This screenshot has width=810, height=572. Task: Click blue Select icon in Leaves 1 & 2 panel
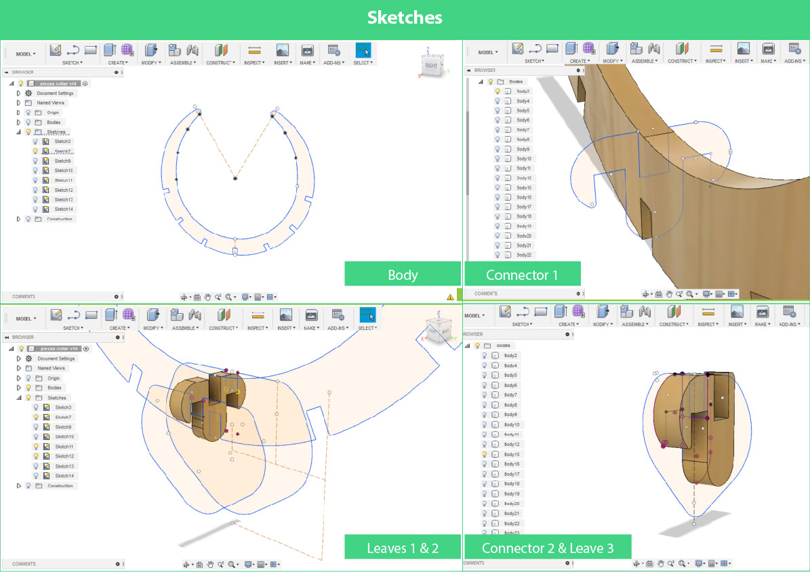point(367,314)
